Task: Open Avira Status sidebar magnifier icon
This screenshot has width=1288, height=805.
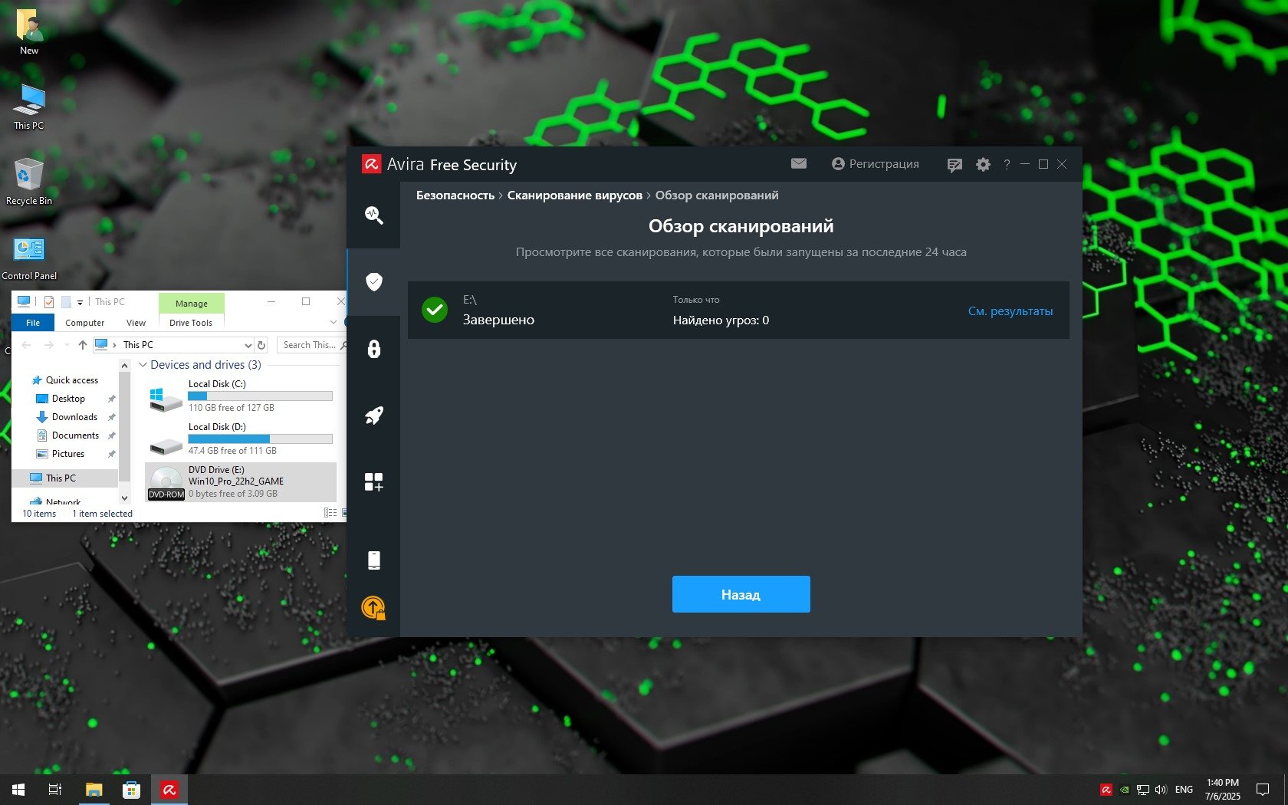Action: pyautogui.click(x=373, y=215)
